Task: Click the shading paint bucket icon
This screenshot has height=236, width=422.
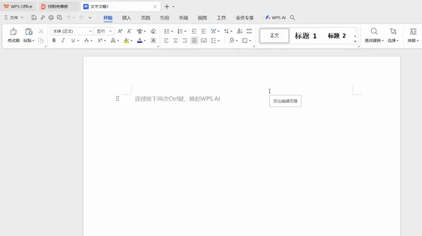Action: click(232, 41)
